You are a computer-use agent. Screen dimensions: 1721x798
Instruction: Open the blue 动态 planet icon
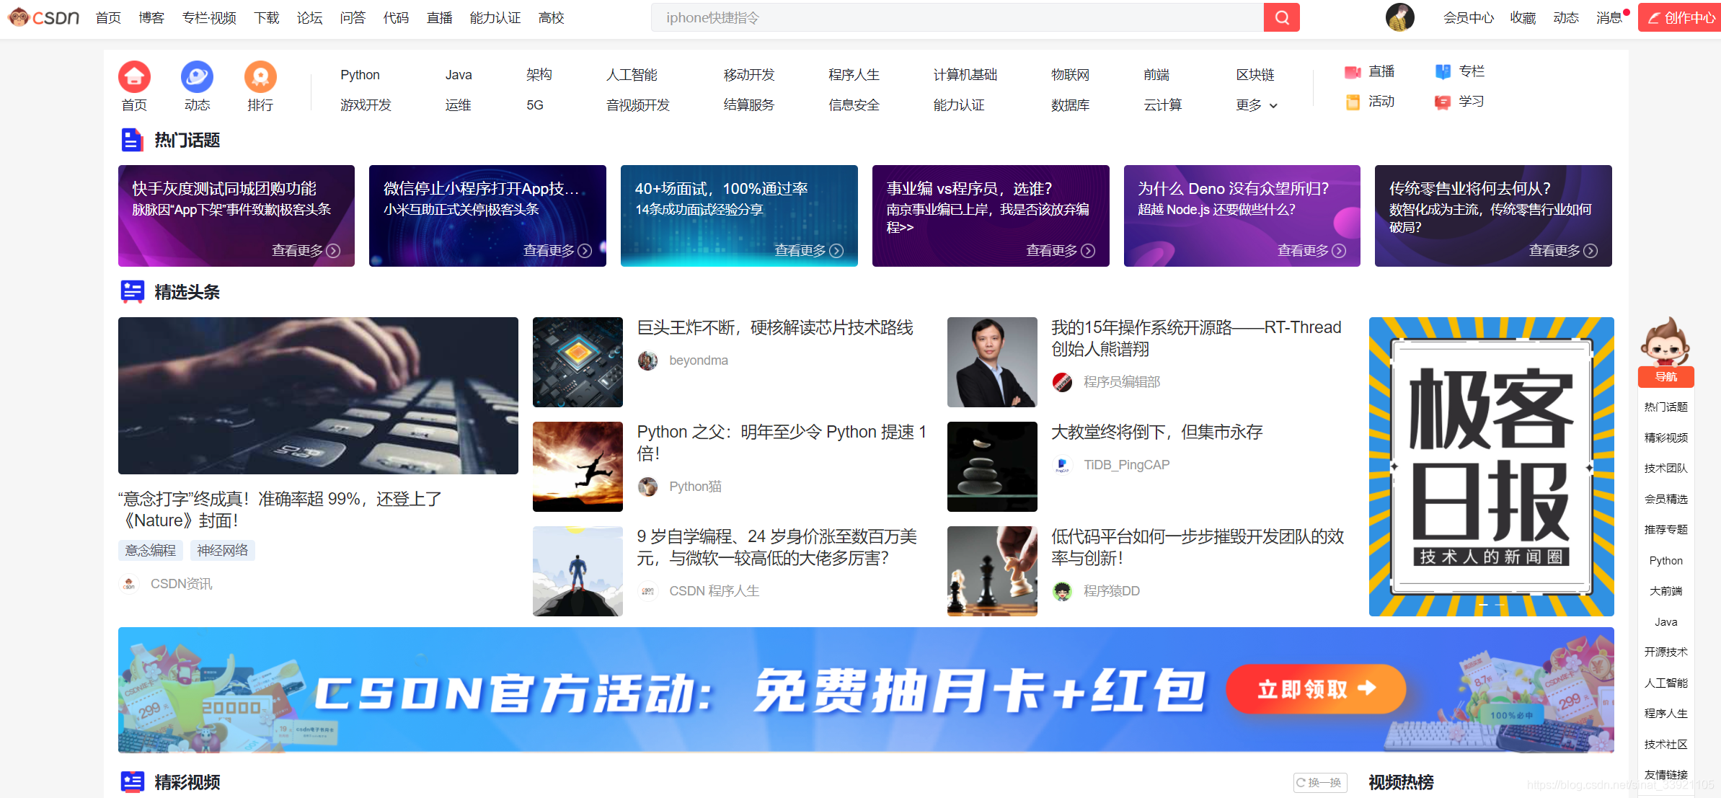click(x=197, y=76)
